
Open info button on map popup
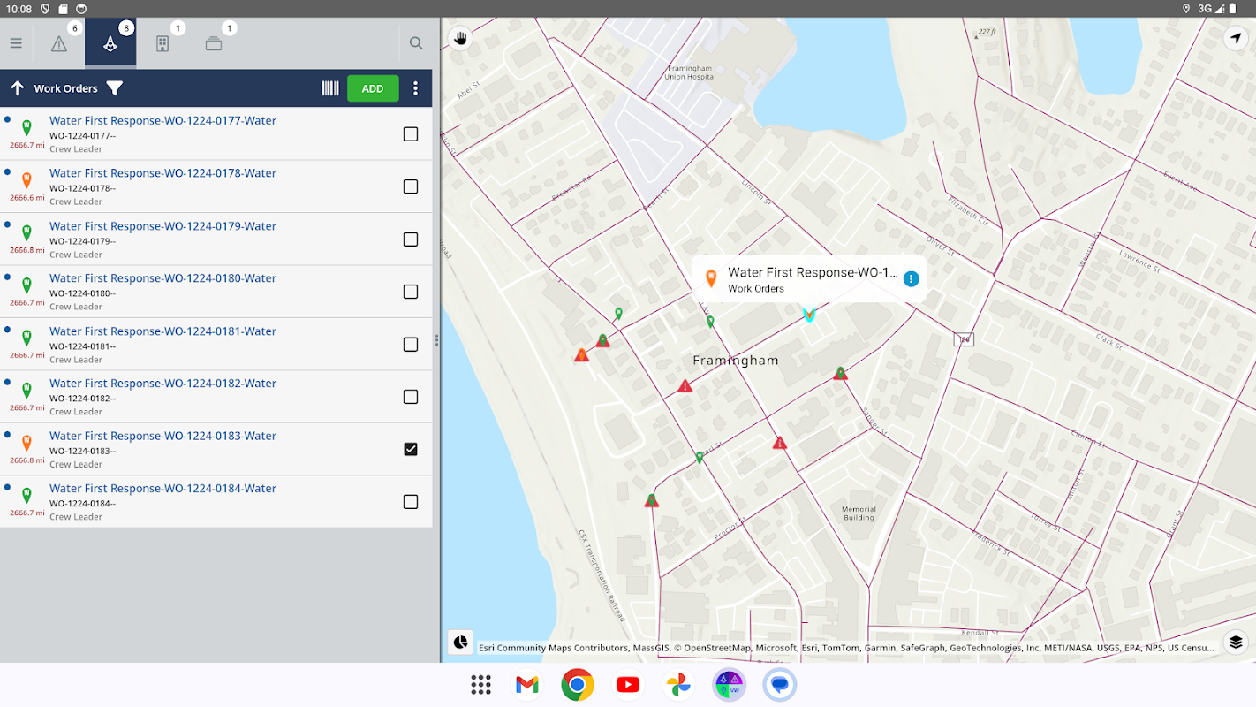click(x=912, y=279)
